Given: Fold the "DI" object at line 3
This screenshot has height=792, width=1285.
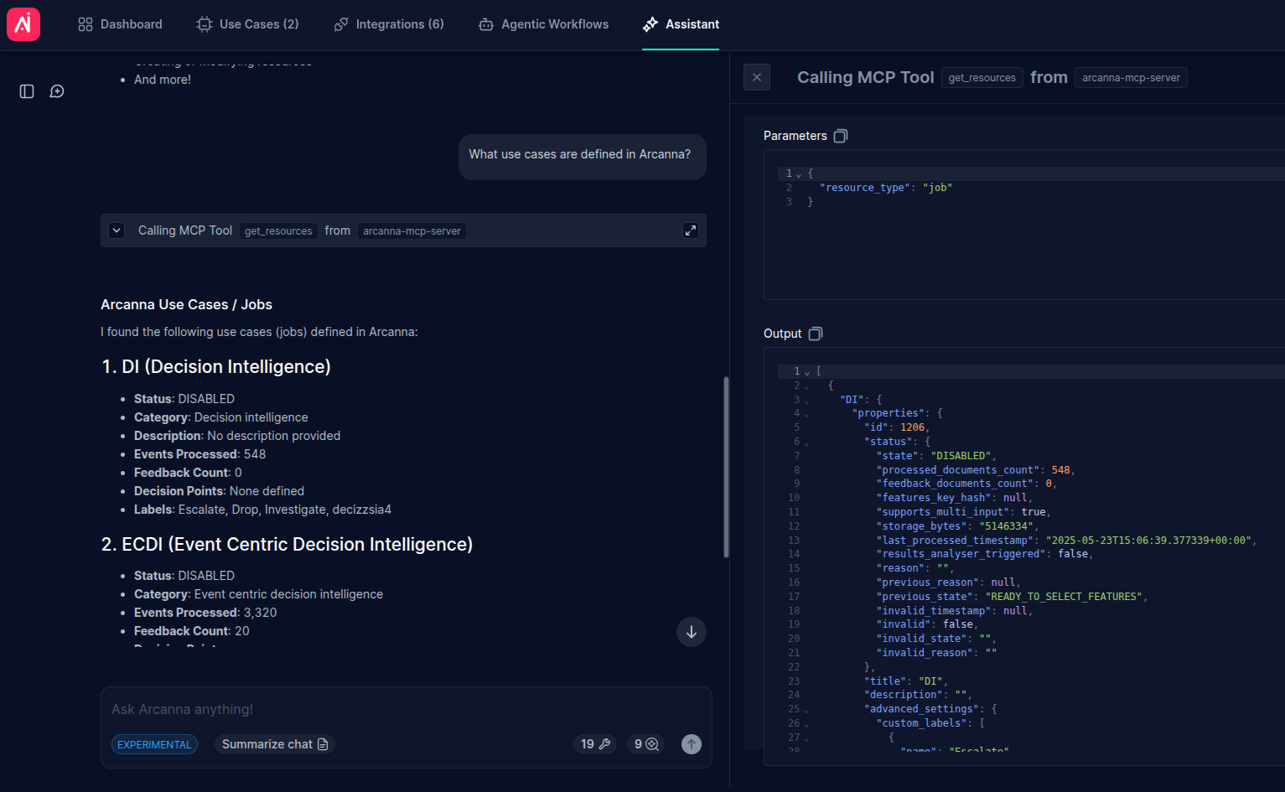Looking at the screenshot, I should pos(807,401).
